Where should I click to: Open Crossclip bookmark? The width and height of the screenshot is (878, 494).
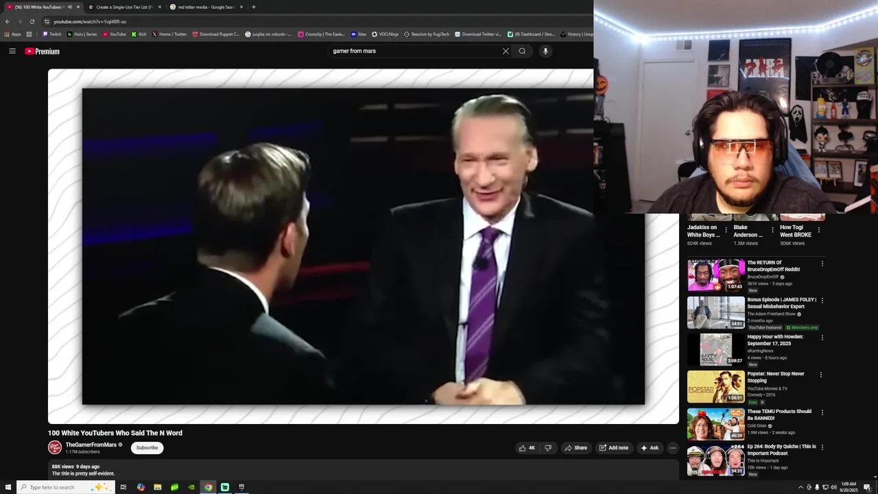(x=322, y=34)
